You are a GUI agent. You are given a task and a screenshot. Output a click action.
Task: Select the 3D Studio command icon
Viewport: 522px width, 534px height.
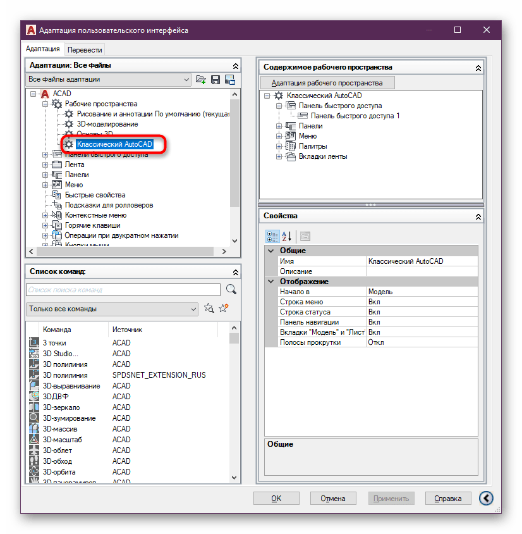coord(34,353)
